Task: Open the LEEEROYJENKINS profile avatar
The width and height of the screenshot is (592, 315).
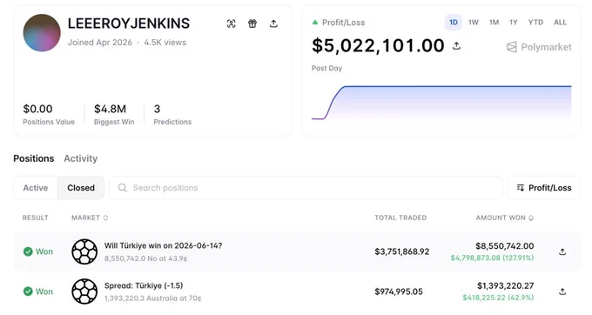Action: pyautogui.click(x=42, y=33)
